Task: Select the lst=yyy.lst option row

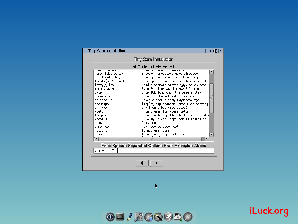Action: tap(151, 85)
